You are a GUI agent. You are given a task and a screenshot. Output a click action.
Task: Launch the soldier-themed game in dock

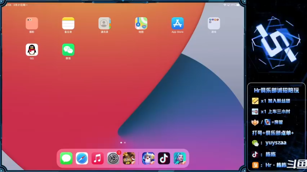(129, 158)
